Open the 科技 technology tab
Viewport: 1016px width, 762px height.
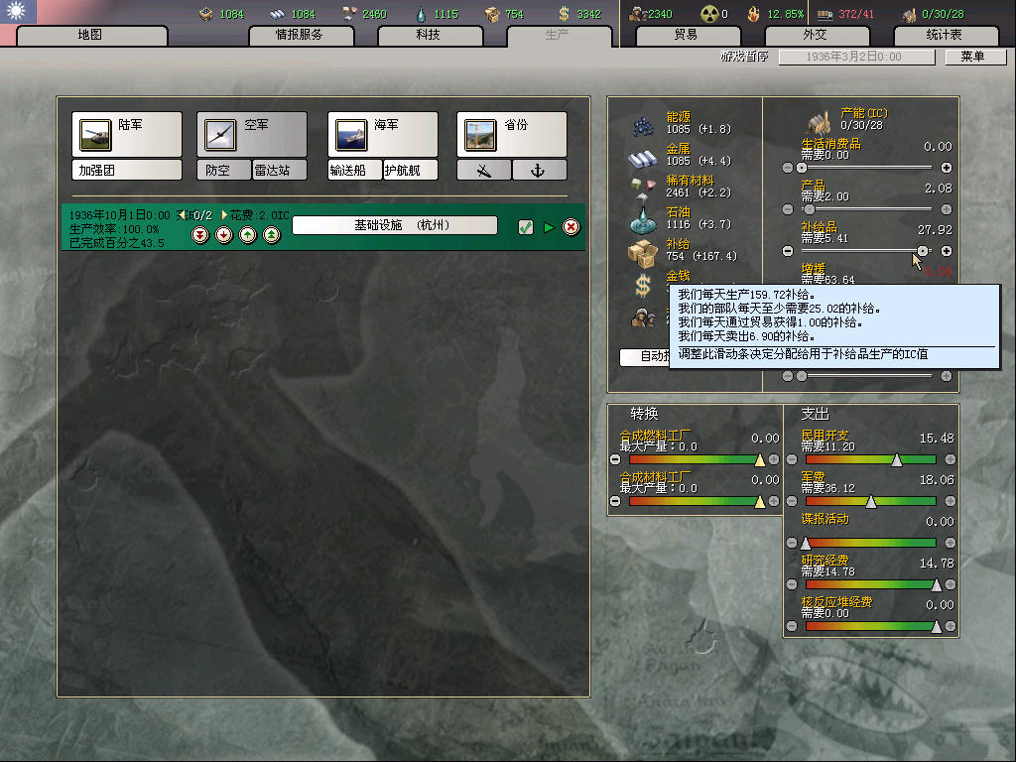coord(429,35)
